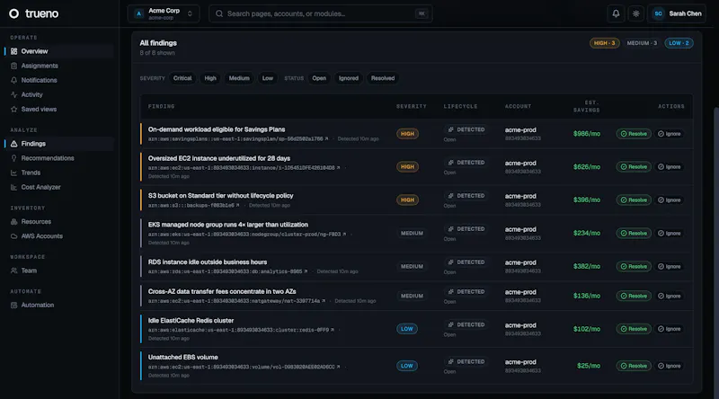Click the LOW · 2 summary badge
Image resolution: width=719 pixels, height=399 pixels.
[x=679, y=43]
